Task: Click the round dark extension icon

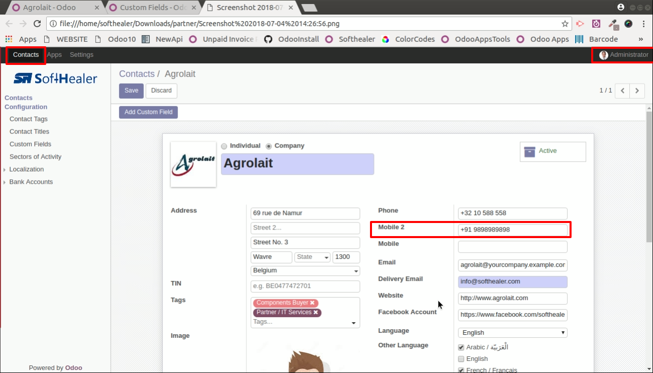Action: coord(628,24)
